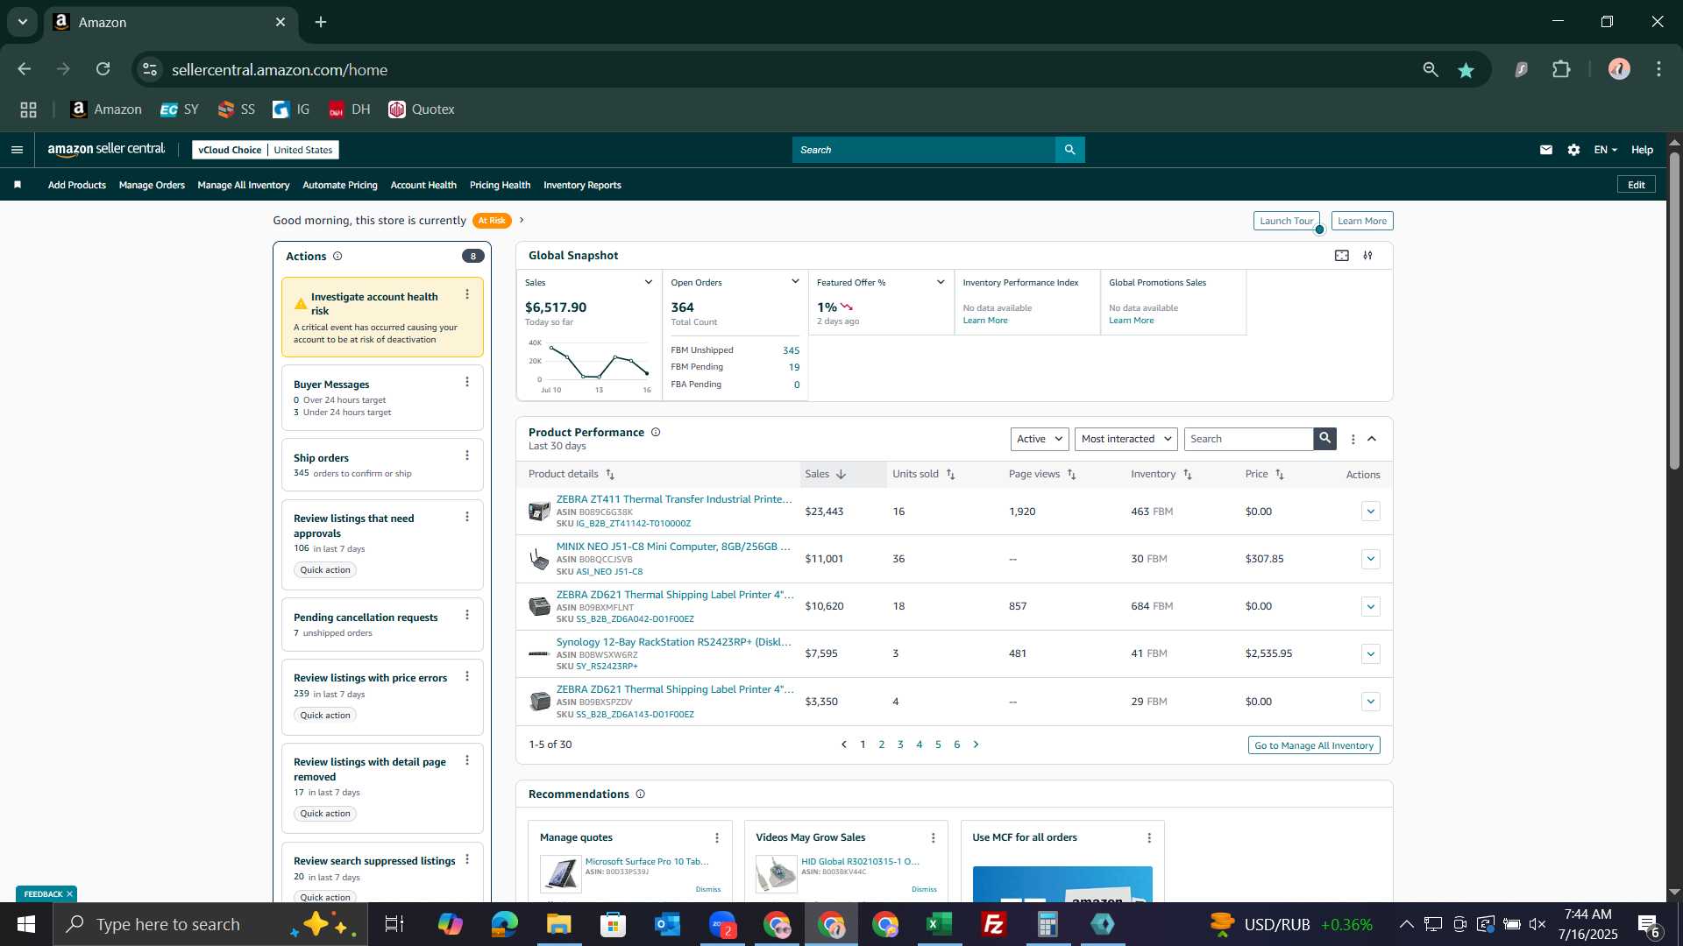Sort table by Sales column

click(826, 474)
